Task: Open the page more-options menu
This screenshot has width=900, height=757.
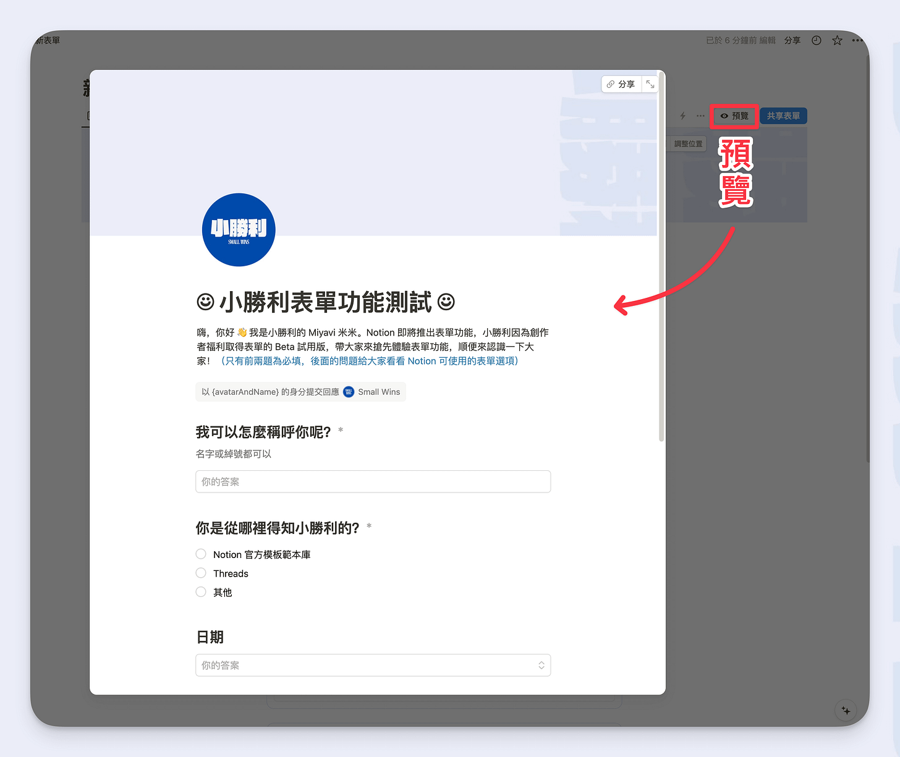Action: coord(857,40)
